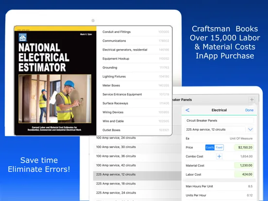Edit the $2,150.20 price value
The height and width of the screenshot is (201, 268).
[x=244, y=147]
